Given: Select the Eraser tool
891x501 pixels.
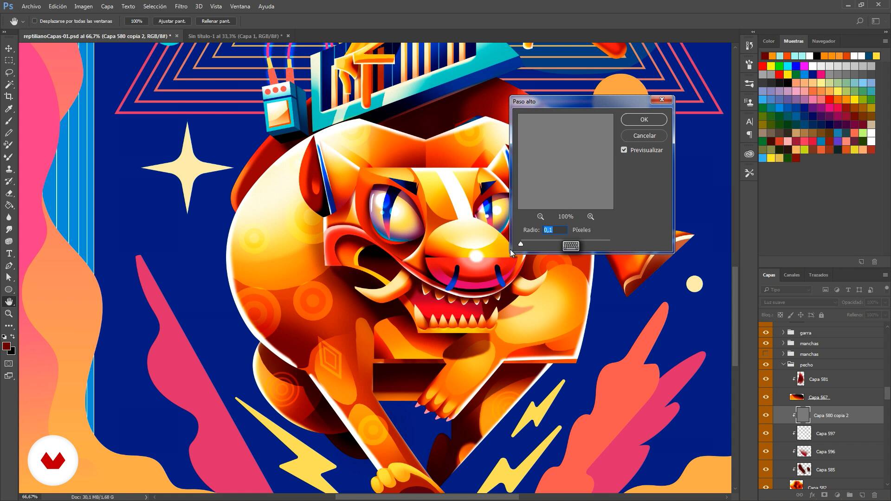Looking at the screenshot, I should coord(9,193).
